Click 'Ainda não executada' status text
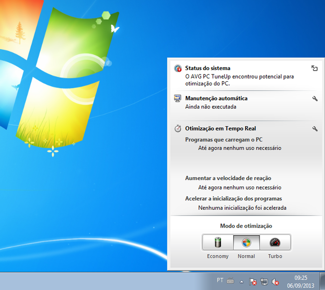 click(x=210, y=107)
